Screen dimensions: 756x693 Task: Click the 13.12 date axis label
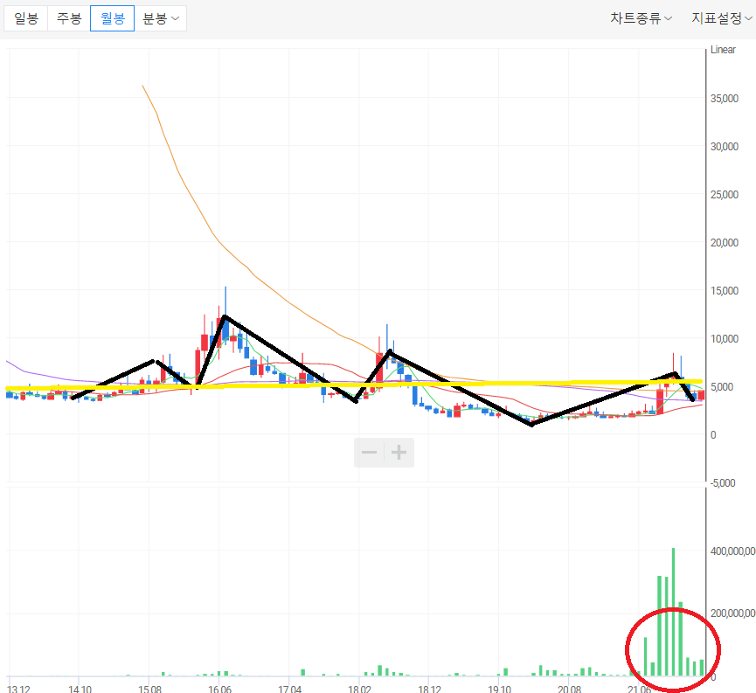click(x=18, y=689)
